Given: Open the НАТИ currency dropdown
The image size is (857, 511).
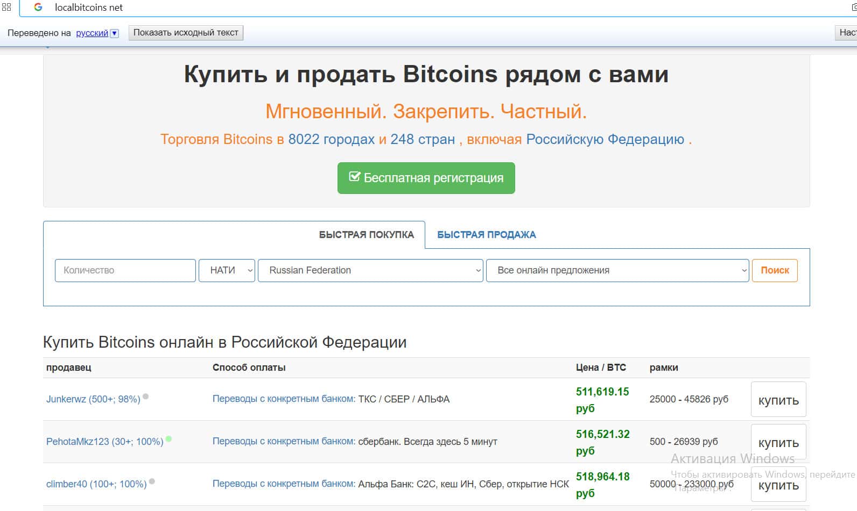Looking at the screenshot, I should click(227, 270).
